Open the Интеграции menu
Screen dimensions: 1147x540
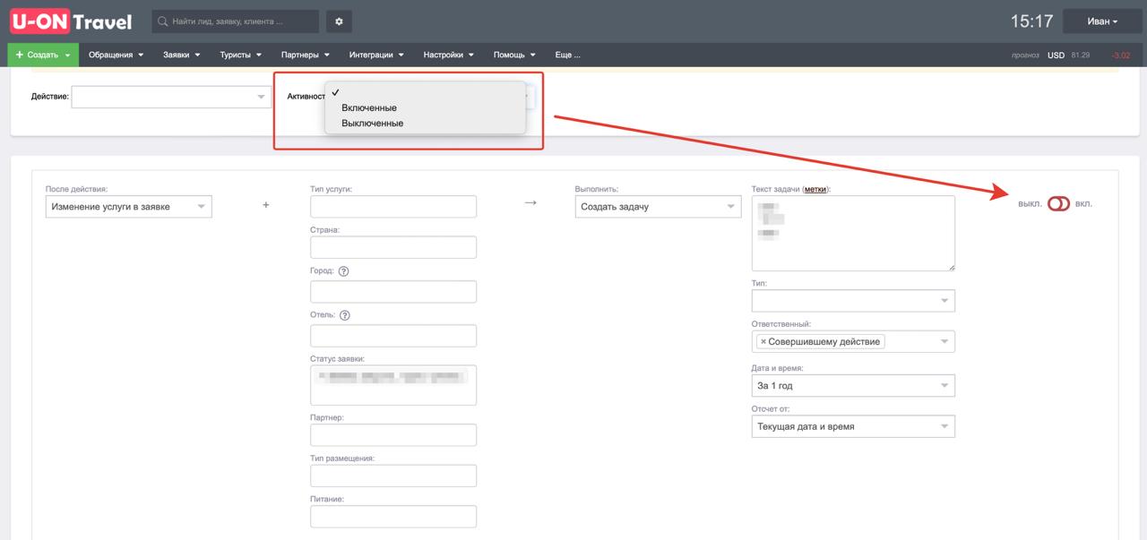point(375,55)
